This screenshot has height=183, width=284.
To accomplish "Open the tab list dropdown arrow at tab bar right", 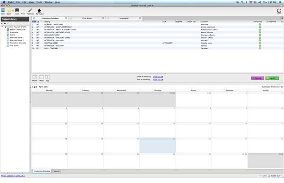I will (x=282, y=18).
